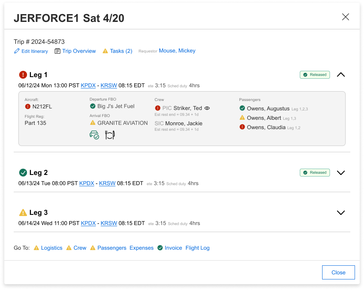Expand the Leg 3 section
The width and height of the screenshot is (364, 290).
tap(341, 213)
